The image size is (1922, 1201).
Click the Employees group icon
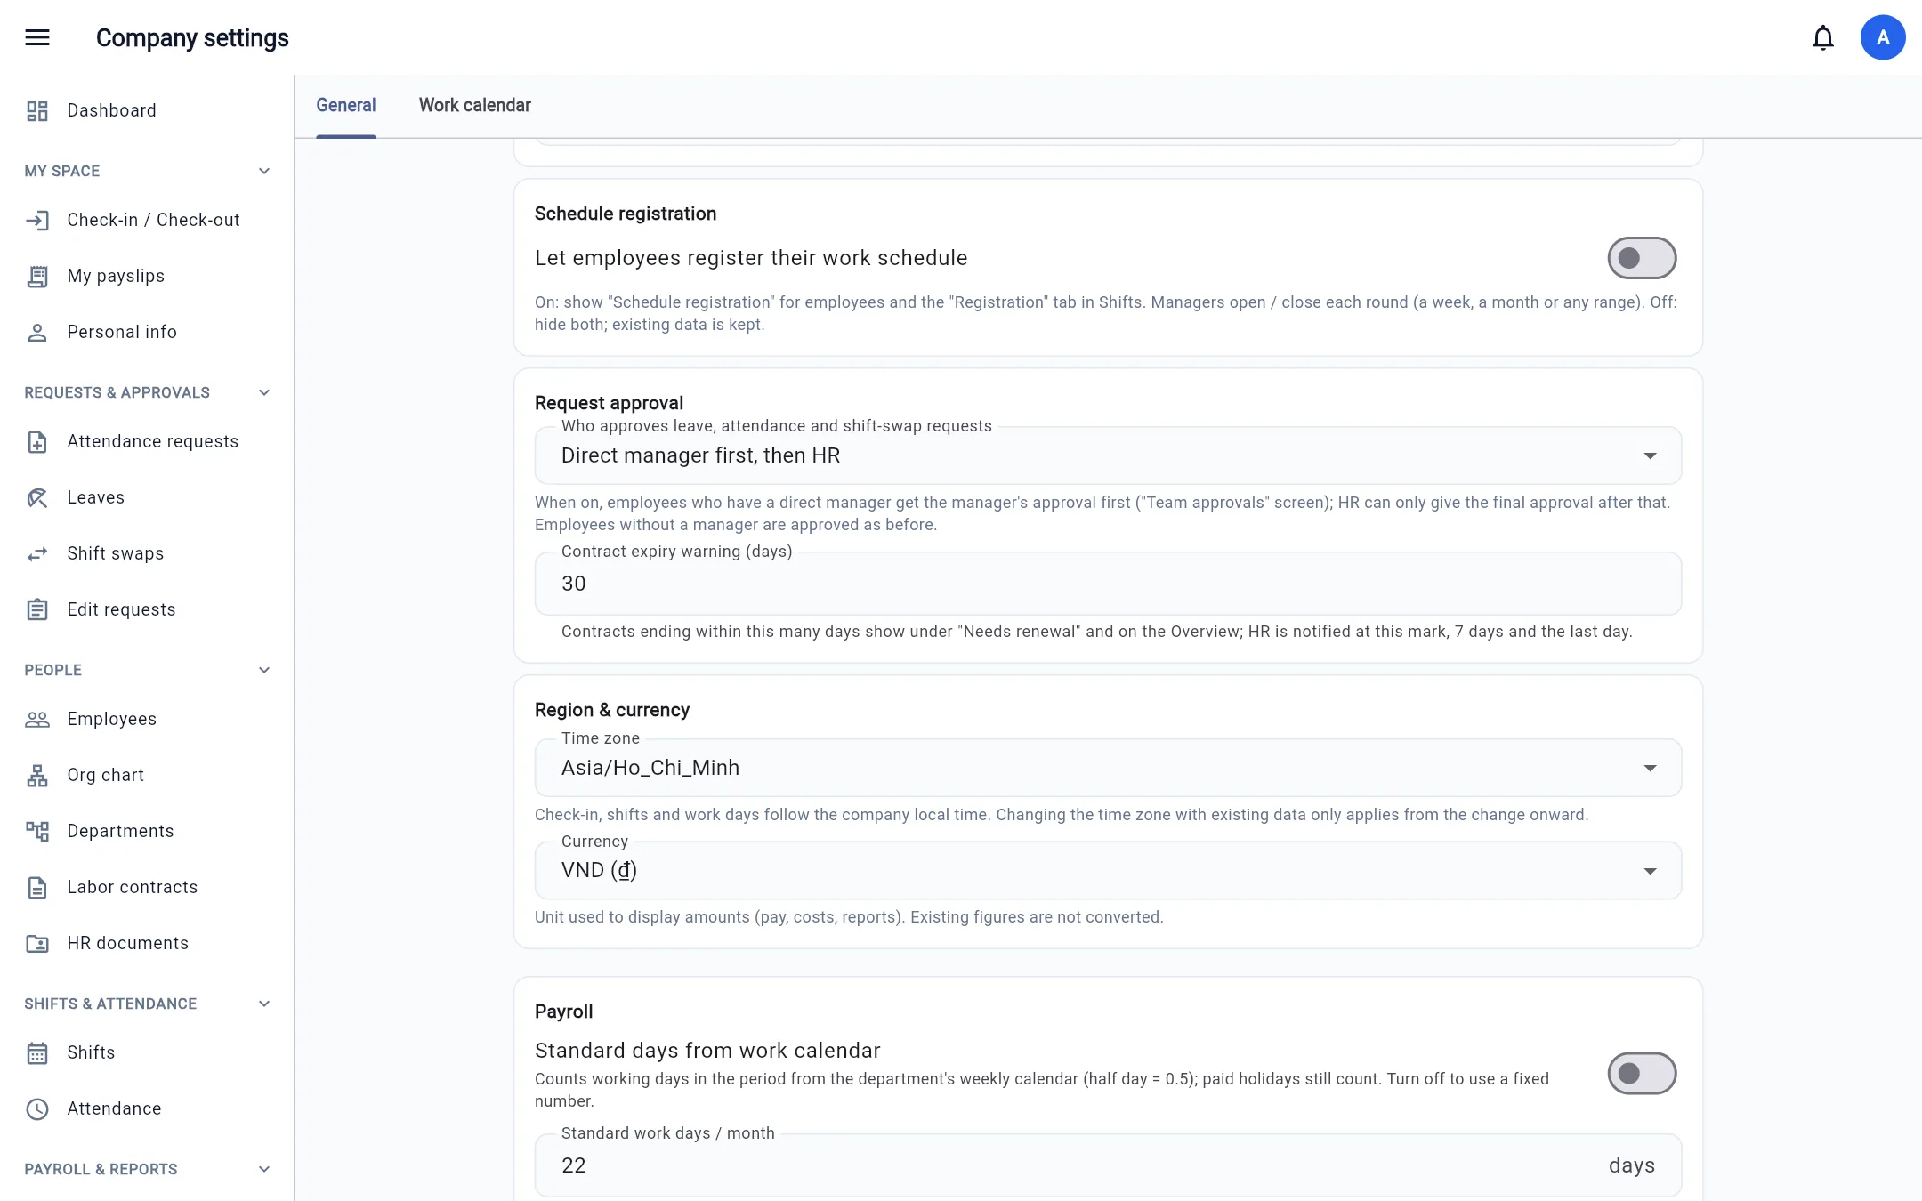(37, 719)
